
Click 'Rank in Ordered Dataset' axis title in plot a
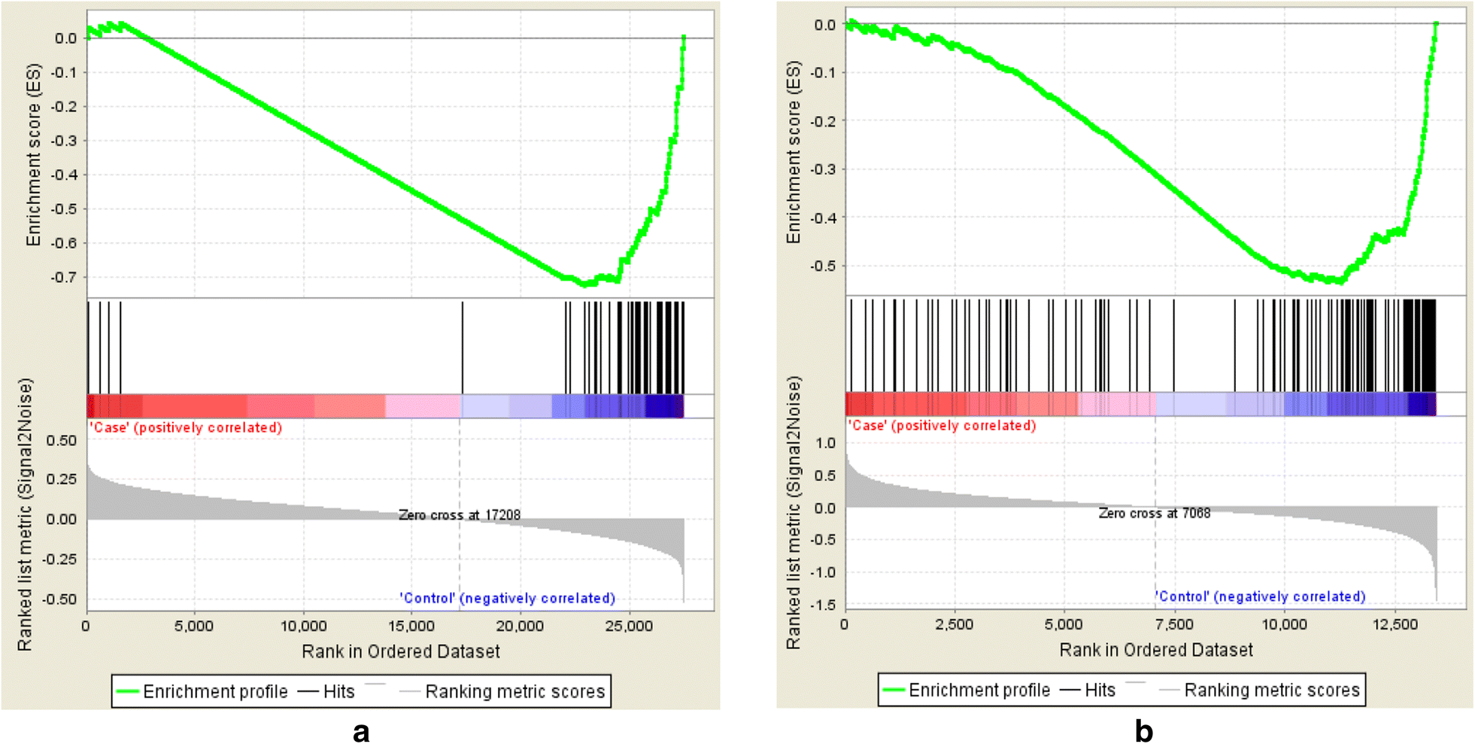[401, 651]
